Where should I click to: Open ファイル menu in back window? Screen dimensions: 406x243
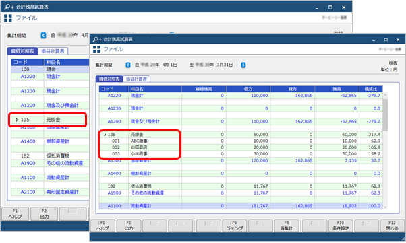[26, 18]
